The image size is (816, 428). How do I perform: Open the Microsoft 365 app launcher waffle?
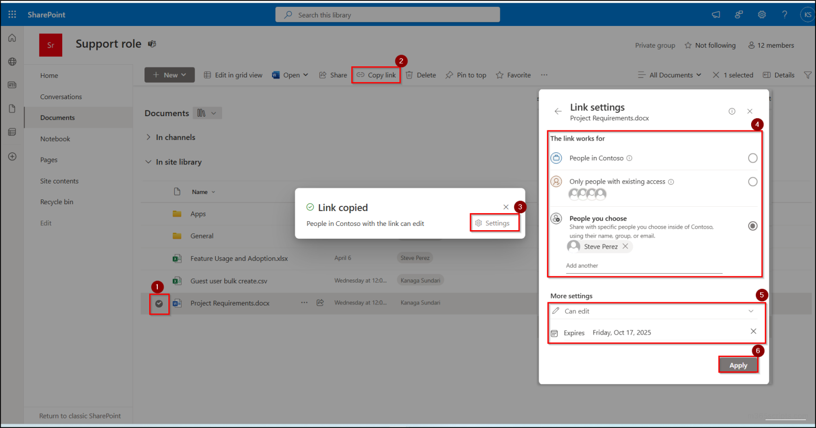(x=12, y=14)
